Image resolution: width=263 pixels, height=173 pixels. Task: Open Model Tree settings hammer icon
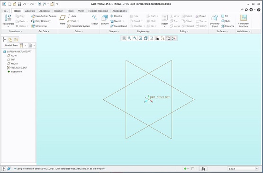[x=21, y=45]
